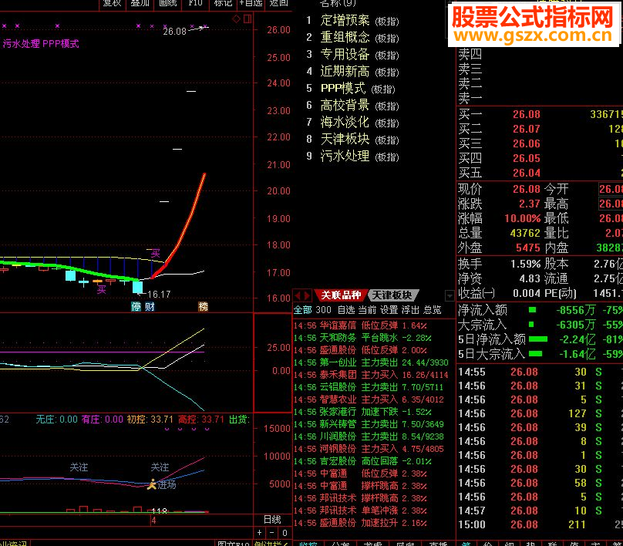Click the 画线 toolbar button

[167, 3]
